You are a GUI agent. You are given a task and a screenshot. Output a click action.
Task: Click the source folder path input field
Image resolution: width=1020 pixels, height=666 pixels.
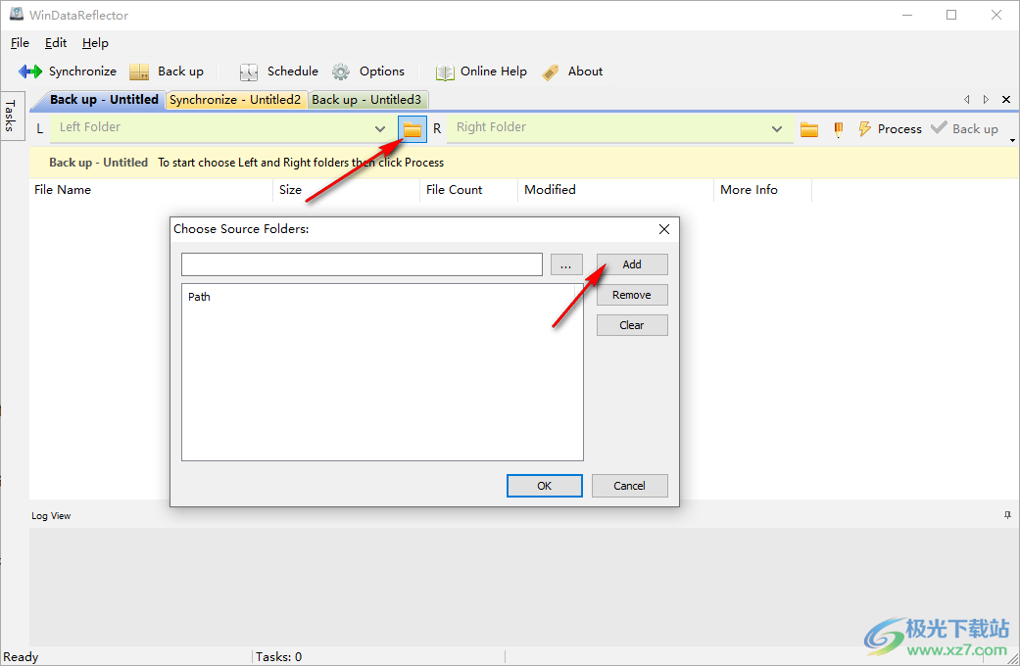[362, 264]
